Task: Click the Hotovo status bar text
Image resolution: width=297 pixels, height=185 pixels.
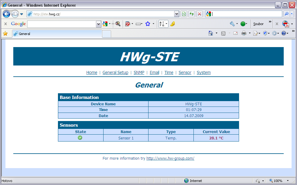Action: [7, 181]
